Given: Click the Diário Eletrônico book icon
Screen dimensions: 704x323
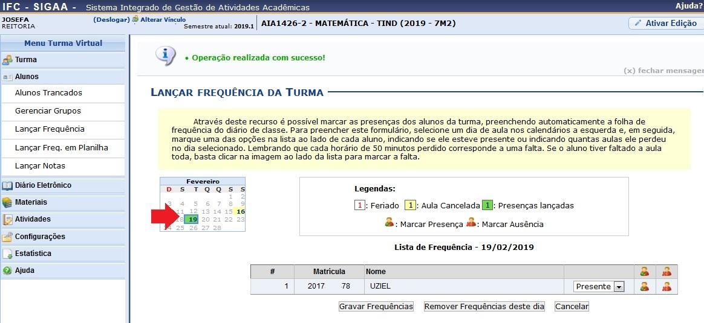Looking at the screenshot, I should (x=7, y=185).
